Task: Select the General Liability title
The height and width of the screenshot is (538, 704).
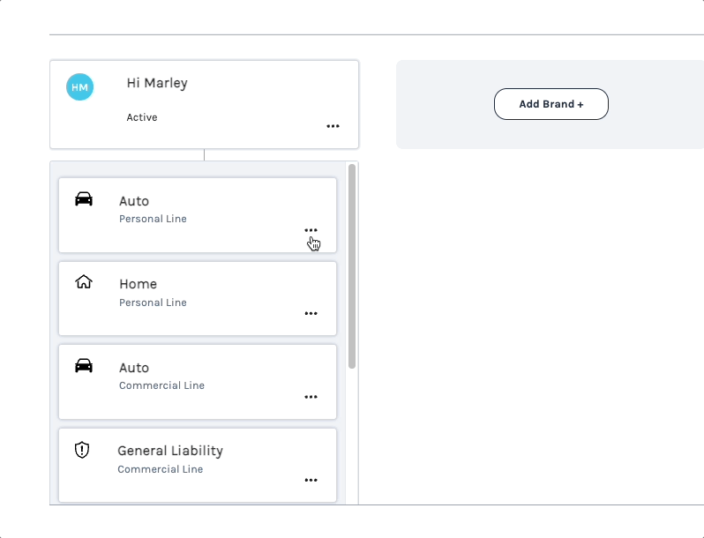Action: click(x=170, y=451)
